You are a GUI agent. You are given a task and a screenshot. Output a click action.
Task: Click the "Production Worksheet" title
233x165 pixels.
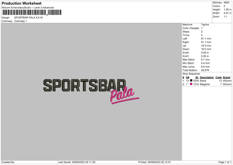21,3
